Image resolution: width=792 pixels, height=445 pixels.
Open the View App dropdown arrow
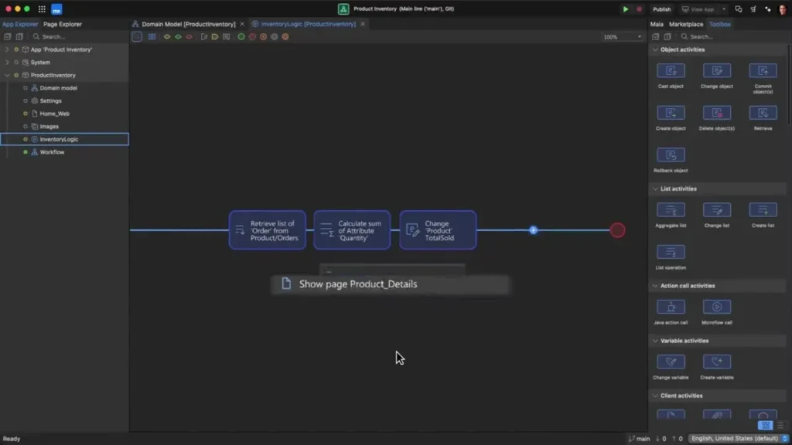point(725,9)
